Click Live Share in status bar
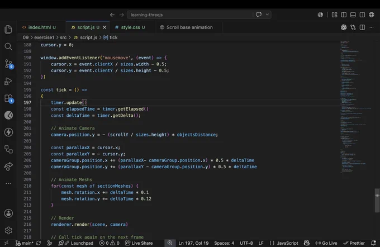Screen dimensions: 380x247 pyautogui.click(x=139, y=243)
